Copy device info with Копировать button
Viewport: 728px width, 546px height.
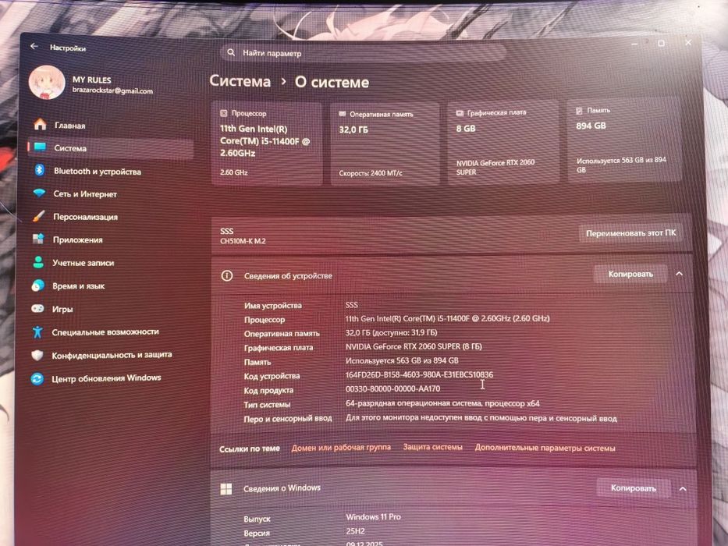(630, 274)
